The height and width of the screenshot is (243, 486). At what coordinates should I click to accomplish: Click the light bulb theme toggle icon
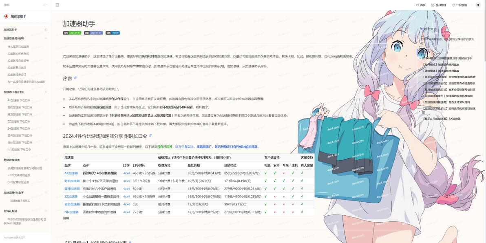pos(477,5)
